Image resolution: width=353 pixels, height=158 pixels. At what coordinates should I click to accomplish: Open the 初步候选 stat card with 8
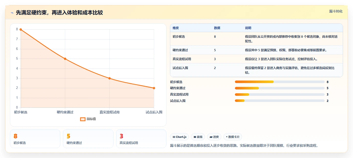click(35, 139)
